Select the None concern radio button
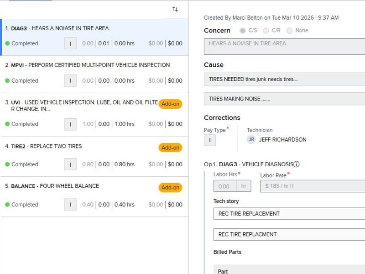The height and width of the screenshot is (274, 365). click(290, 31)
